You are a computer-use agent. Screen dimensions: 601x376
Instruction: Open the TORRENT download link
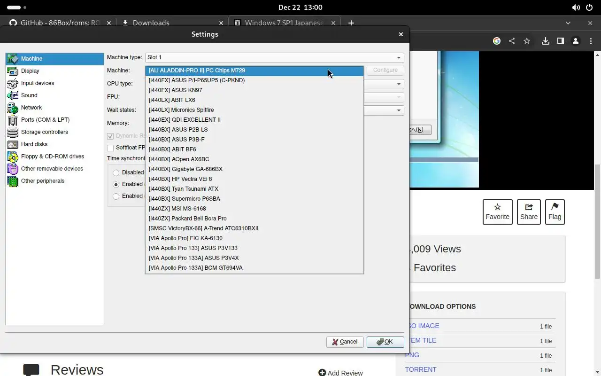421,369
